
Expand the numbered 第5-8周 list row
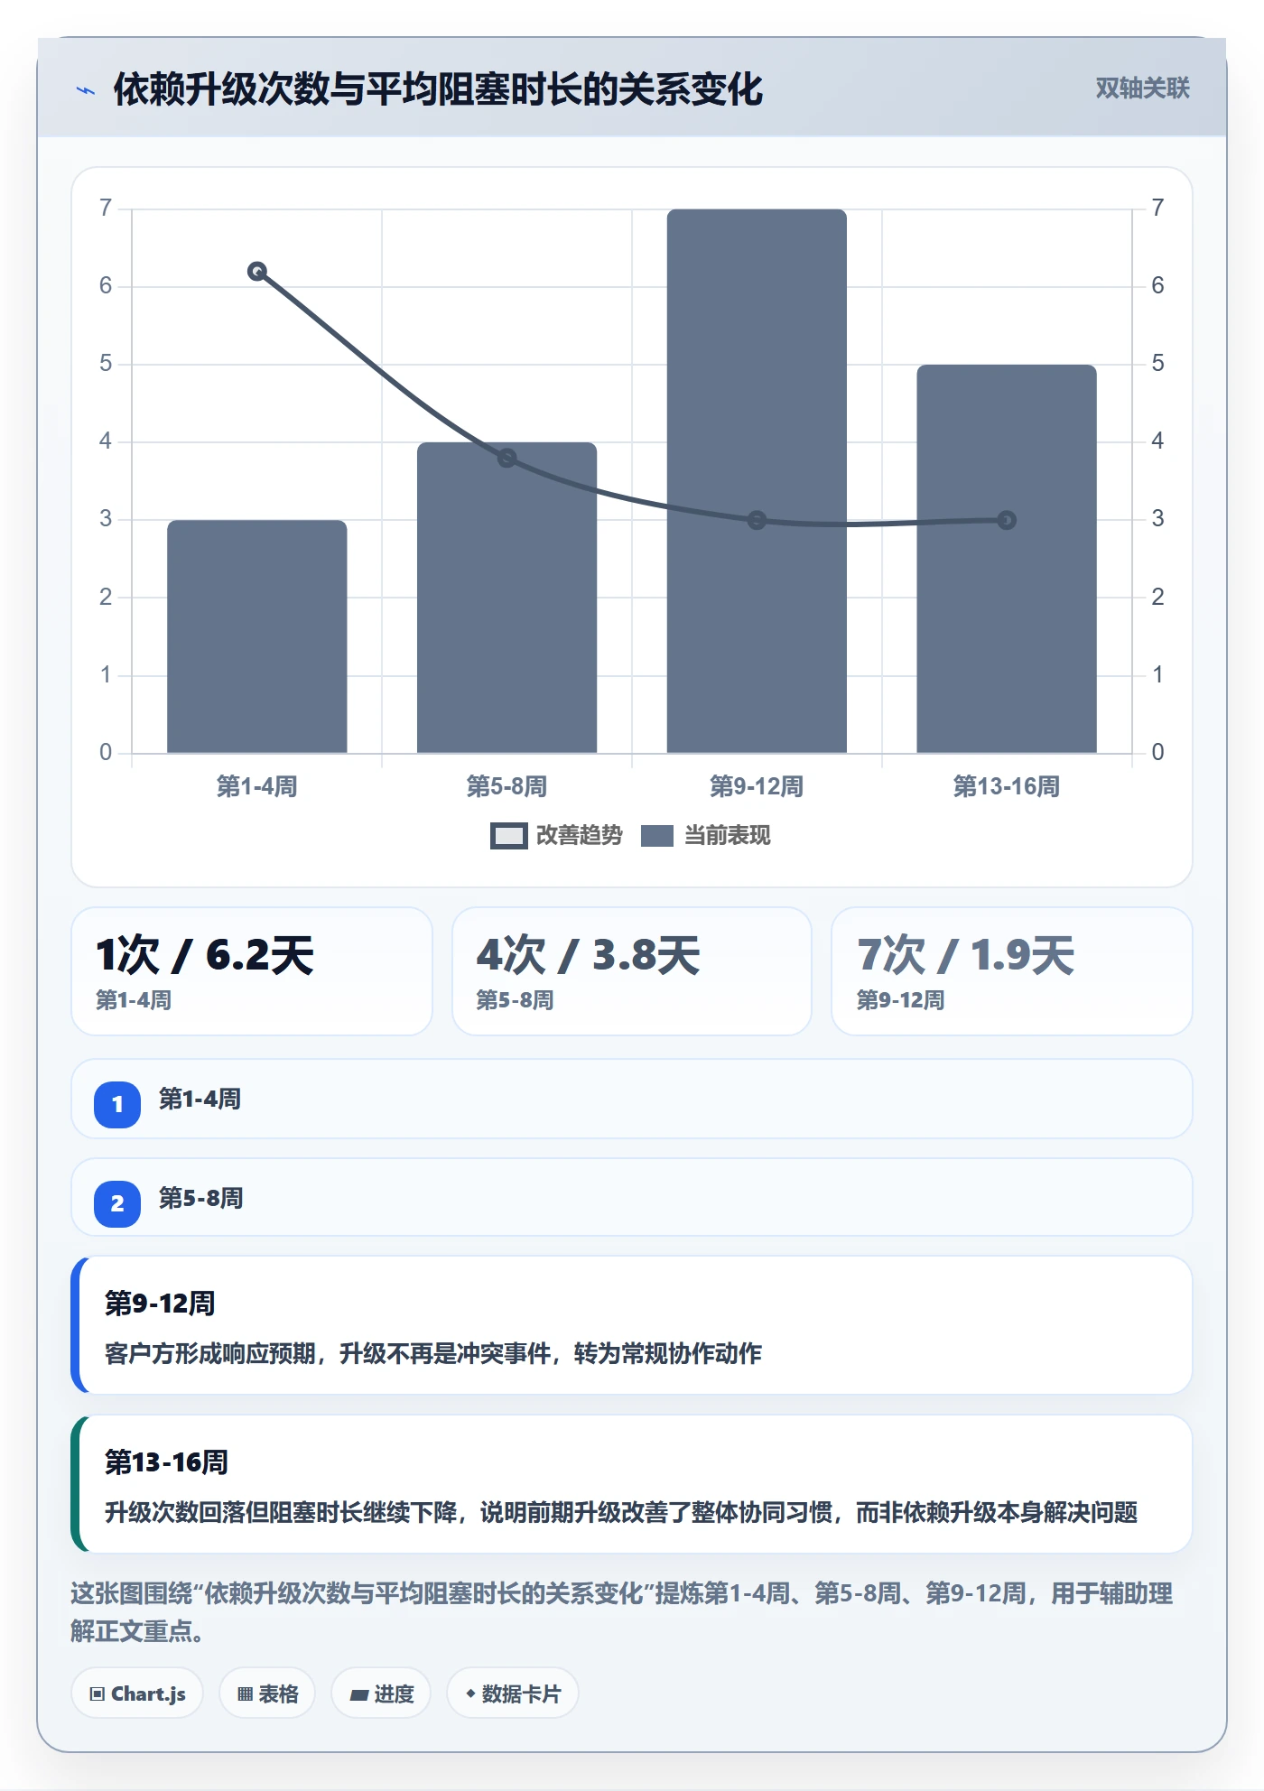(x=632, y=1197)
